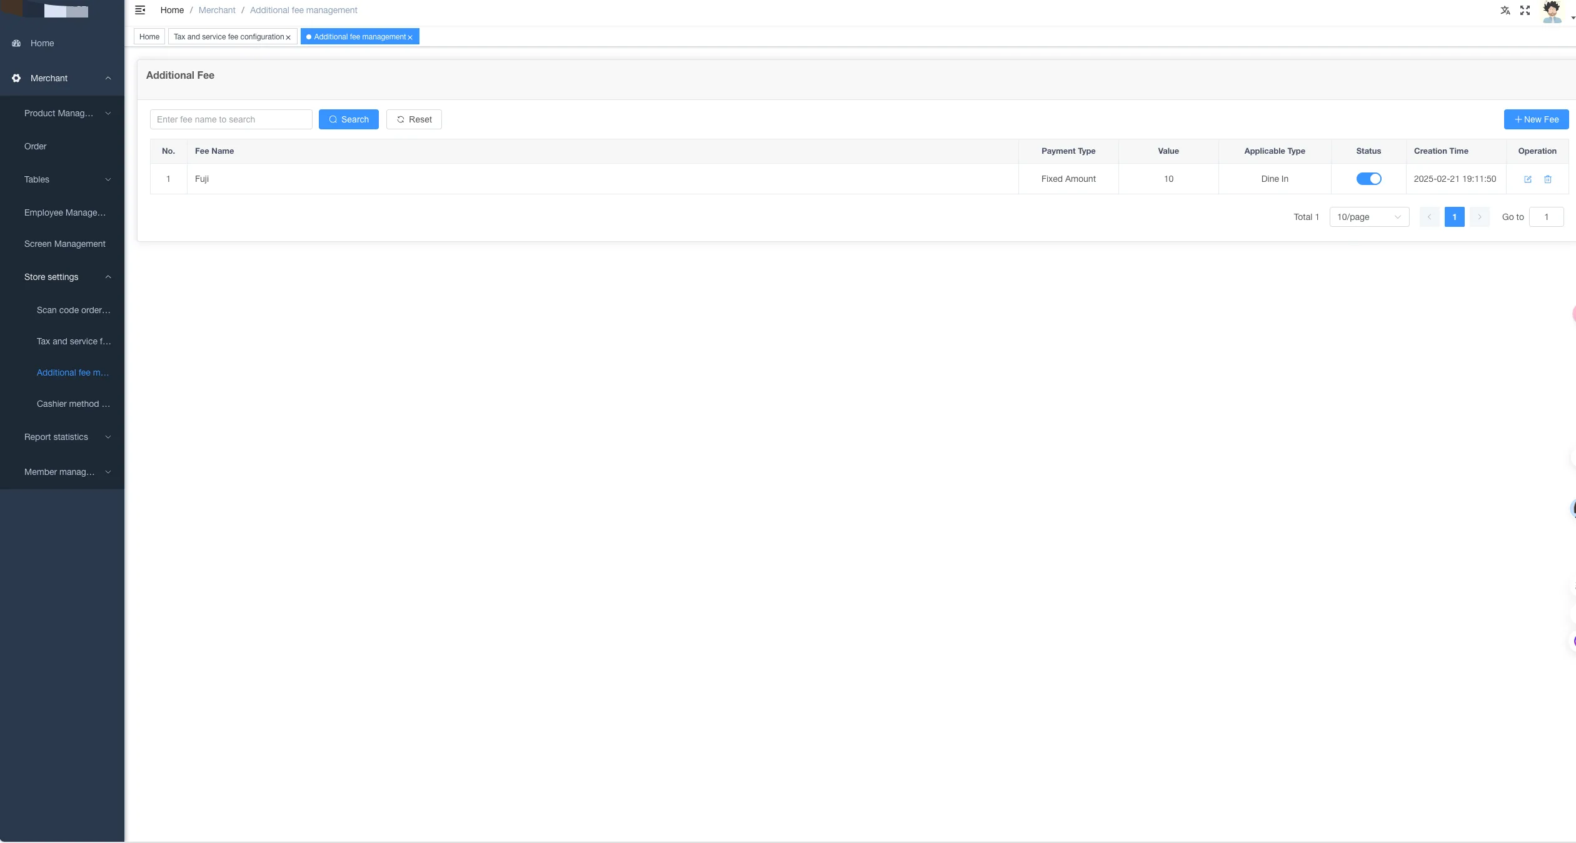The image size is (1576, 843).
Task: Delete the Fuji fee entry
Action: click(1548, 179)
